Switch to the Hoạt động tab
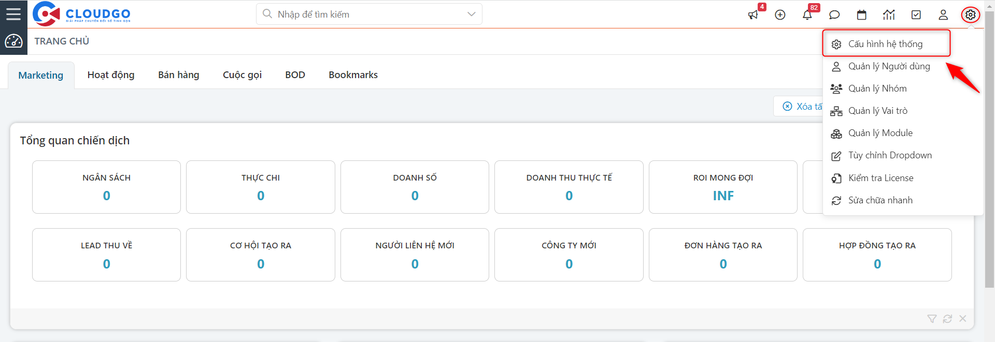The image size is (995, 342). click(x=111, y=75)
